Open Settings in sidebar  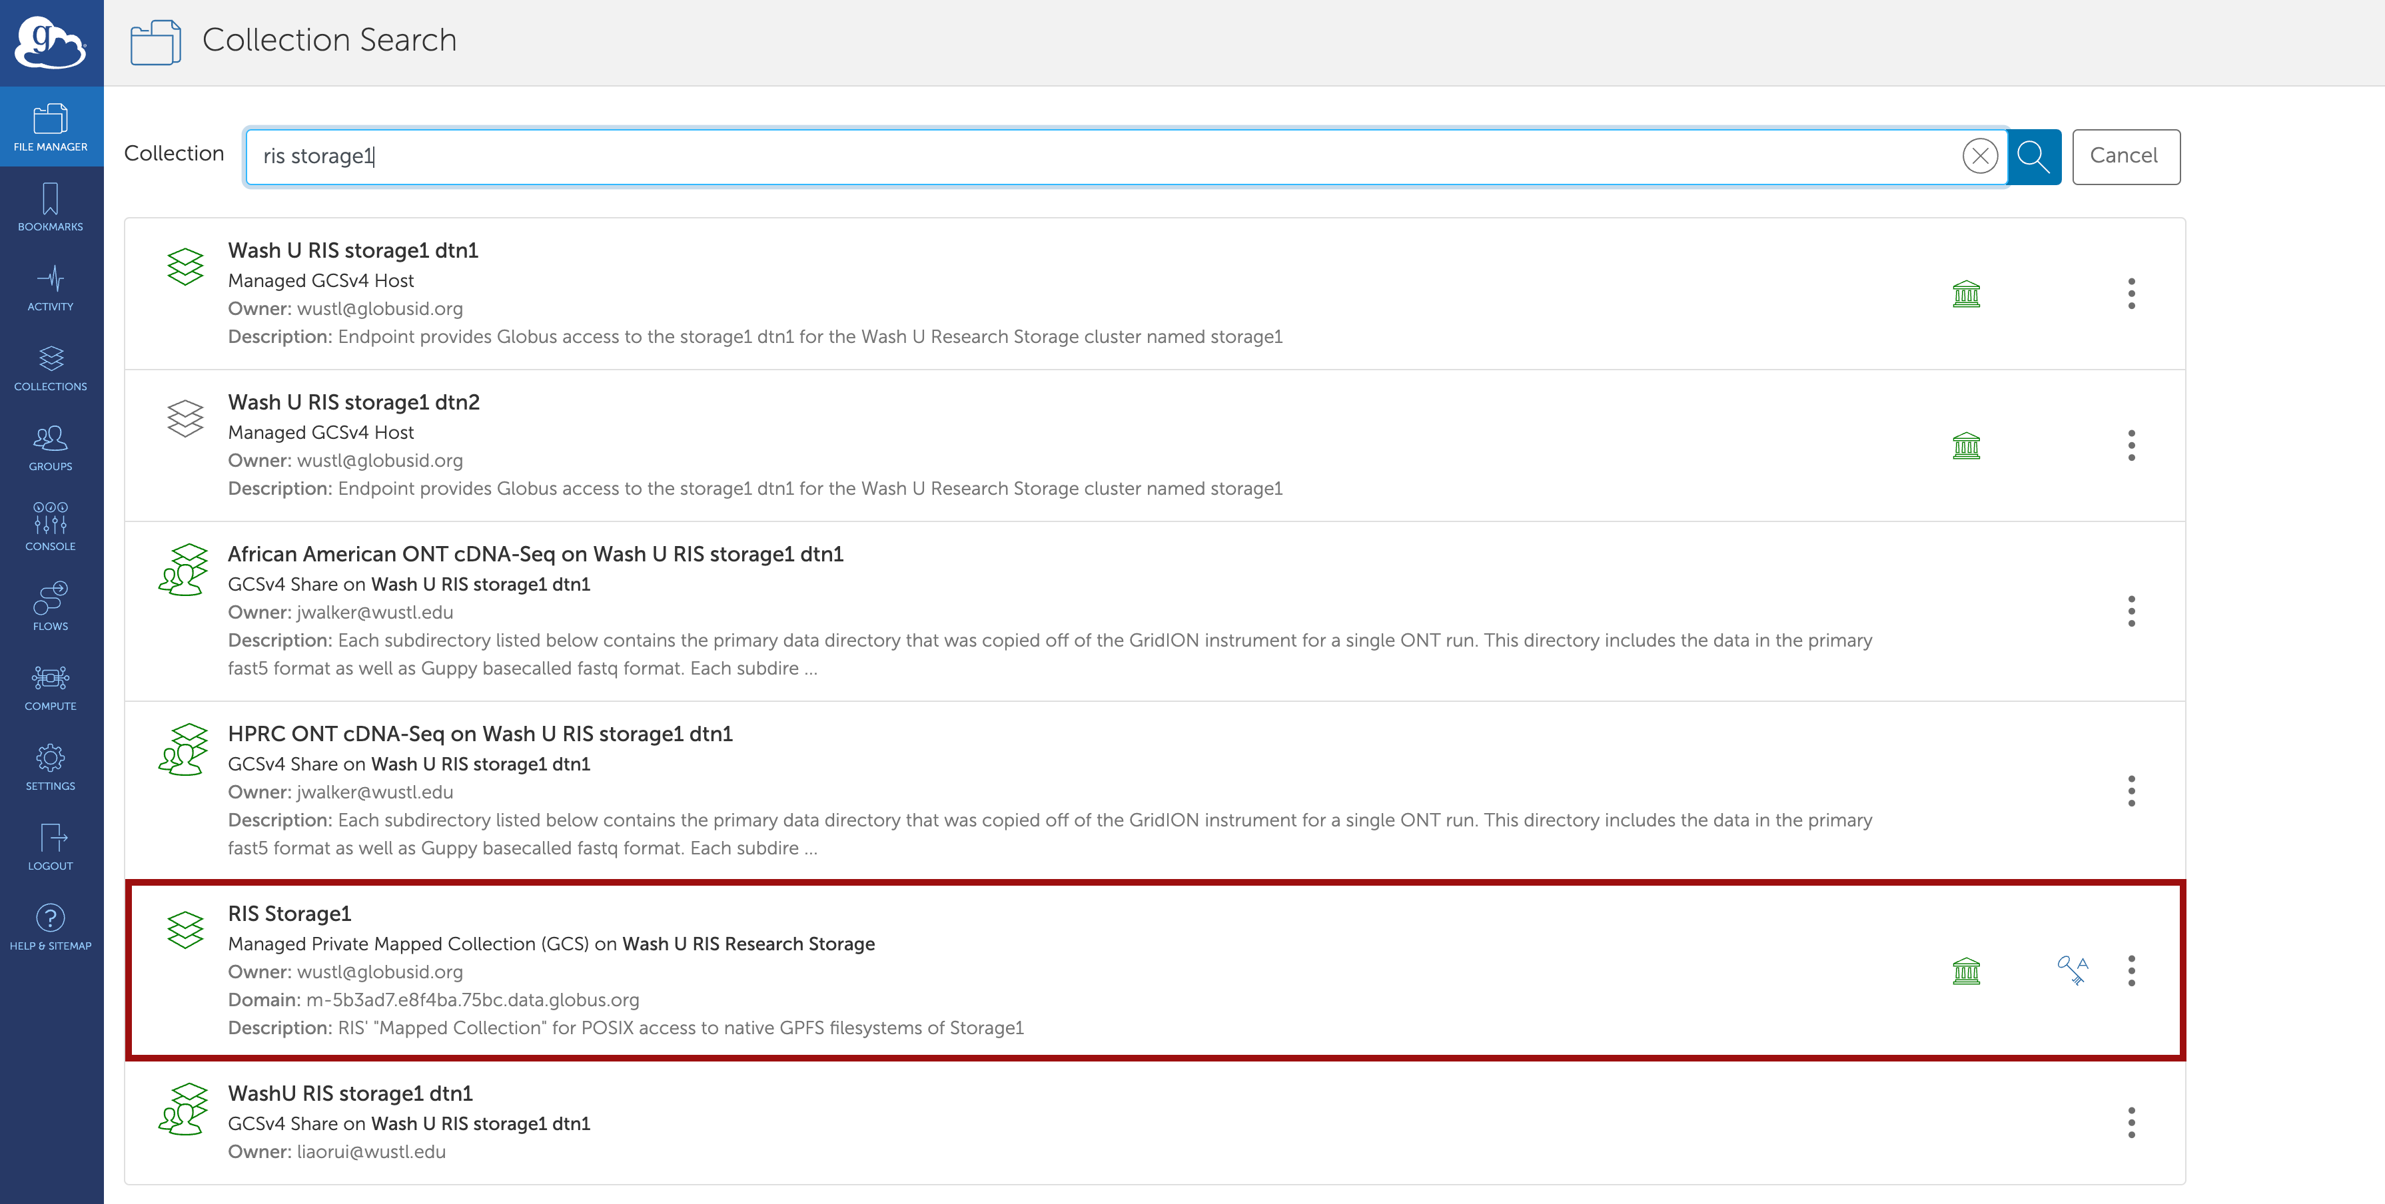pyautogui.click(x=51, y=766)
